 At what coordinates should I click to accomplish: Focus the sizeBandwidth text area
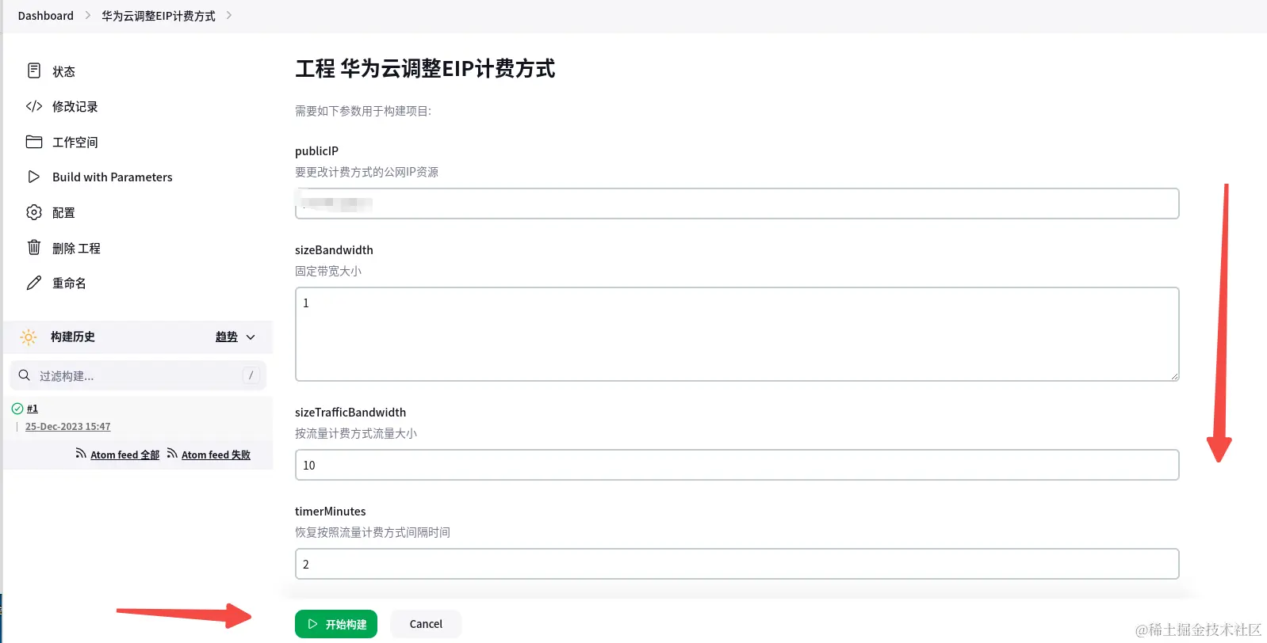point(737,334)
